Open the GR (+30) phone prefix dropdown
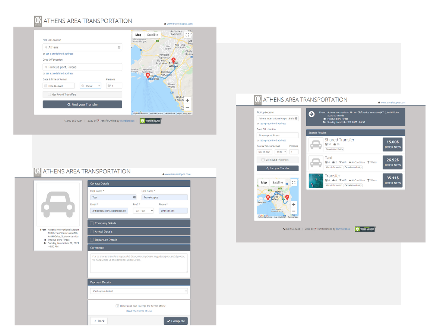 point(143,211)
